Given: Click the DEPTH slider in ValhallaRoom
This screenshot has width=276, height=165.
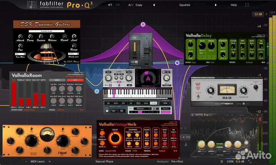Looking at the screenshot, I should click(43, 94).
